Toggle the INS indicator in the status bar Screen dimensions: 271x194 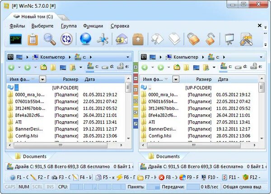(x=50, y=187)
